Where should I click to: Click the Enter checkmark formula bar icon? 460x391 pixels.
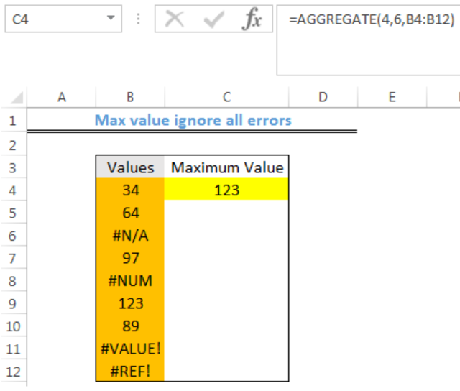tap(214, 19)
